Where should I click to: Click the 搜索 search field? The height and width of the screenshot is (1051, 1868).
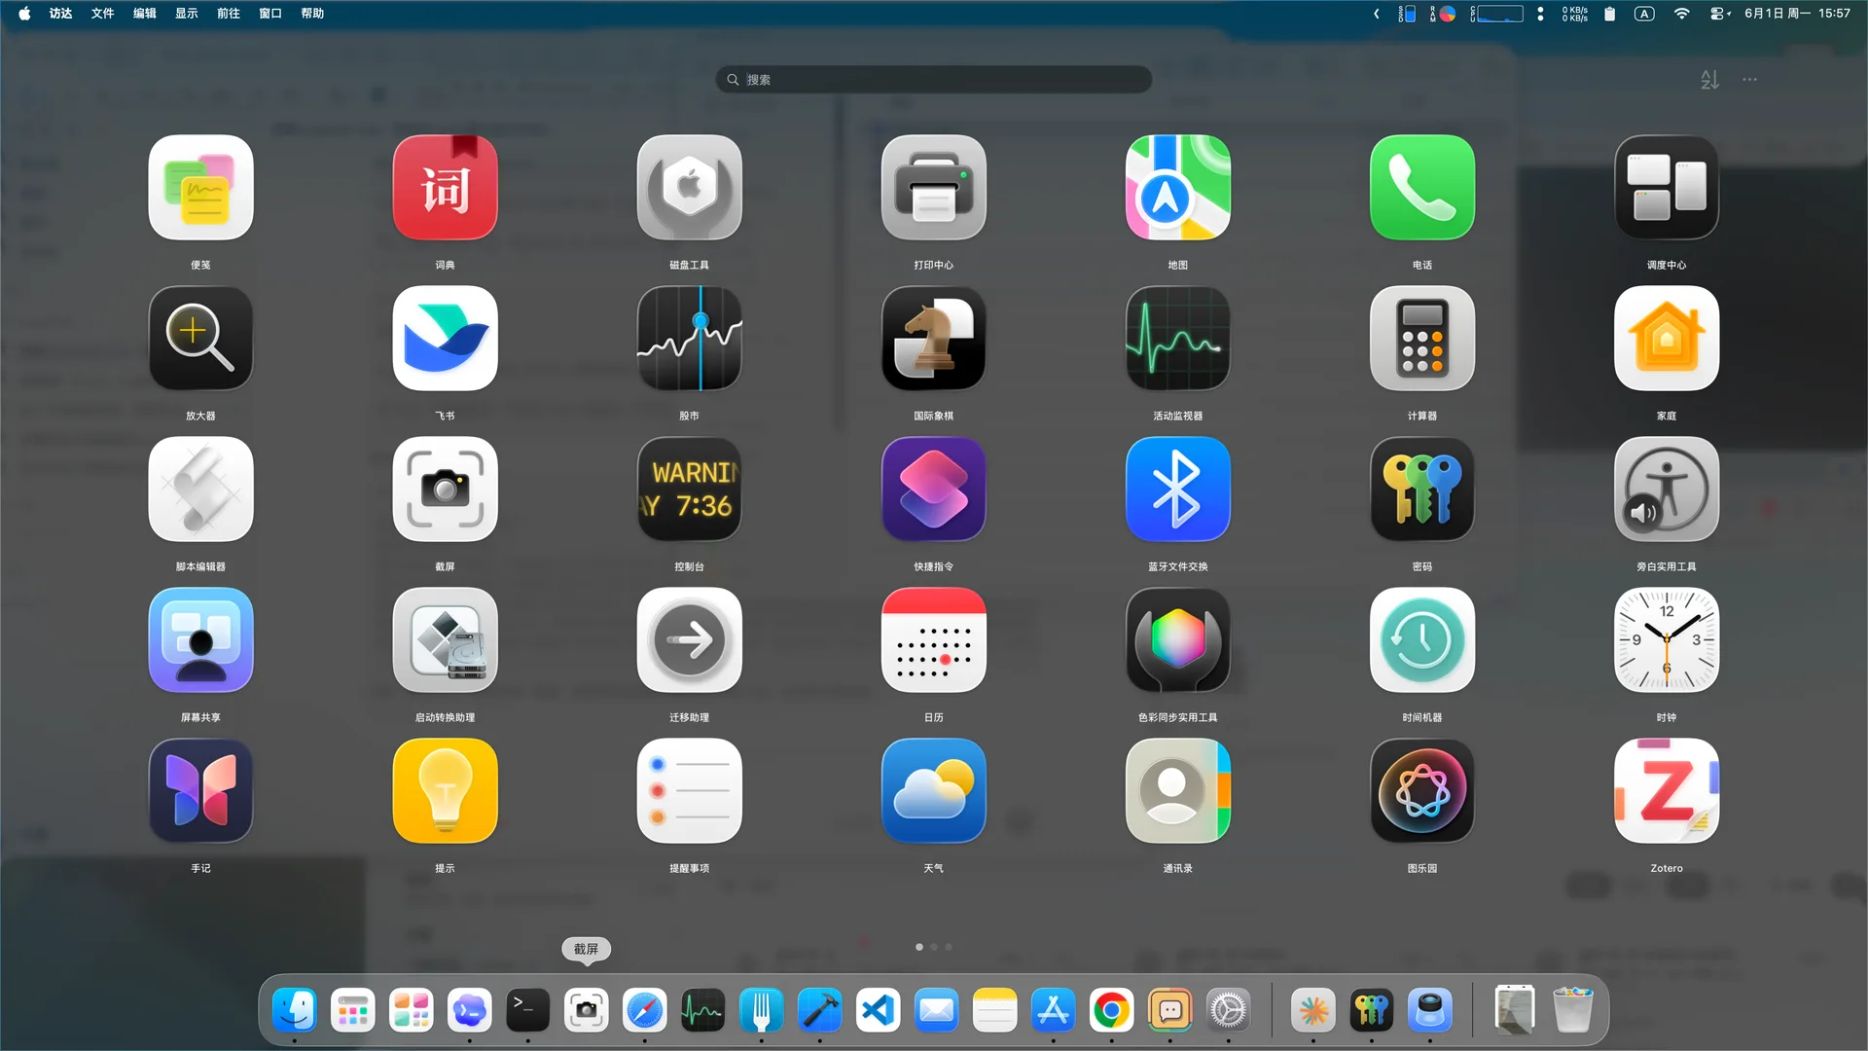click(x=933, y=80)
